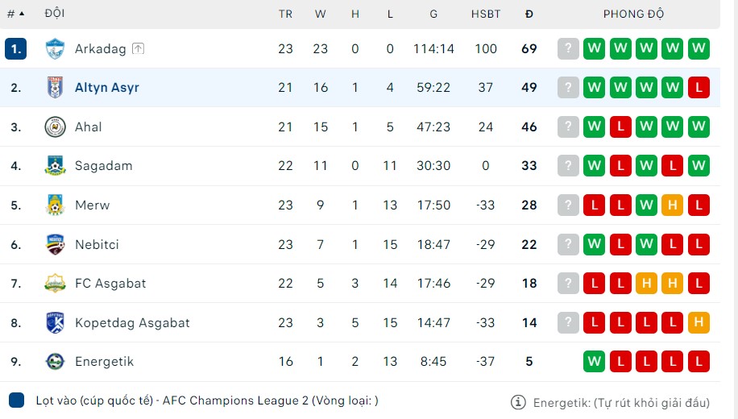738x419 pixels.
Task: Click the Arkadag team crest icon
Action: pos(55,48)
